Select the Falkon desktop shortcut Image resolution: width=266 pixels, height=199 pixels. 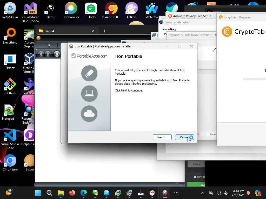[x=131, y=10]
